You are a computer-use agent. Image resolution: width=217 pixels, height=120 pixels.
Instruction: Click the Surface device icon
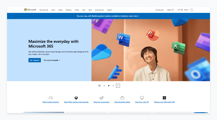click(x=51, y=98)
